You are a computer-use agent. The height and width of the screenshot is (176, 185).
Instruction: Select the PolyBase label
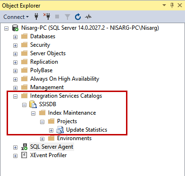click(x=41, y=70)
